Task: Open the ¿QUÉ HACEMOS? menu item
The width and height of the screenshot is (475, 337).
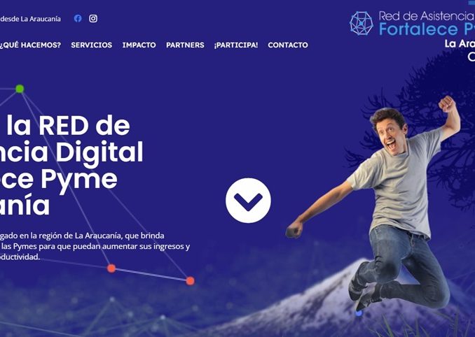Action: pyautogui.click(x=30, y=45)
